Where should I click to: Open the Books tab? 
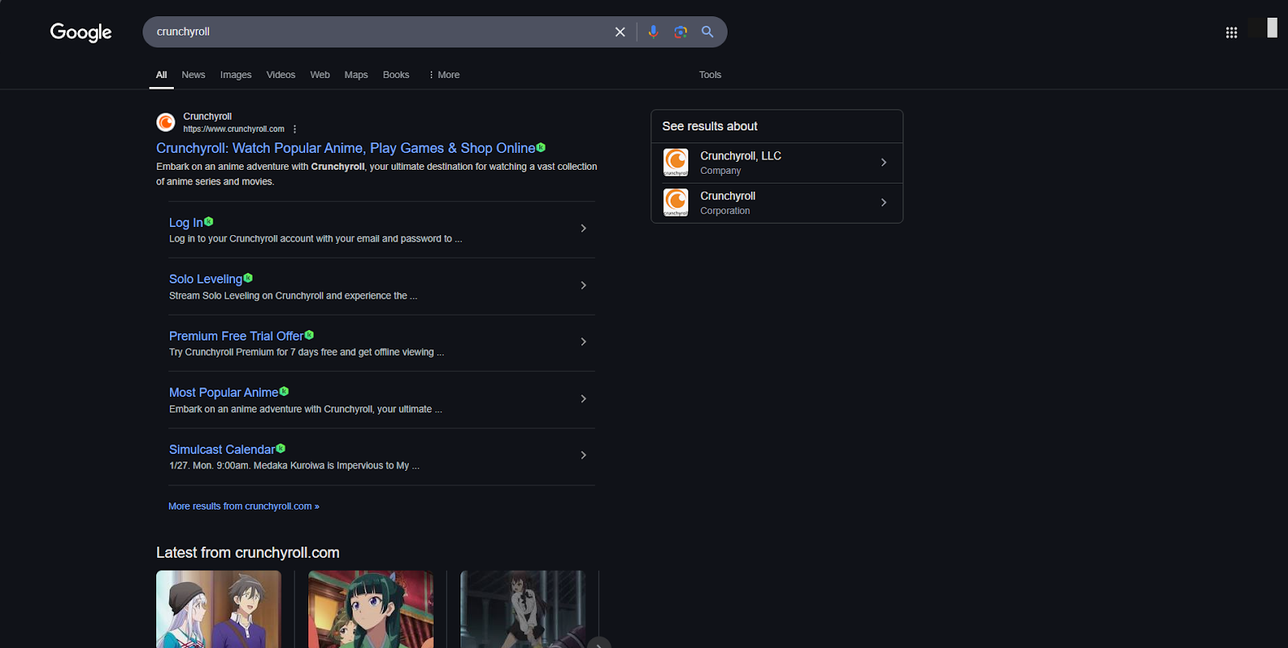pyautogui.click(x=396, y=75)
